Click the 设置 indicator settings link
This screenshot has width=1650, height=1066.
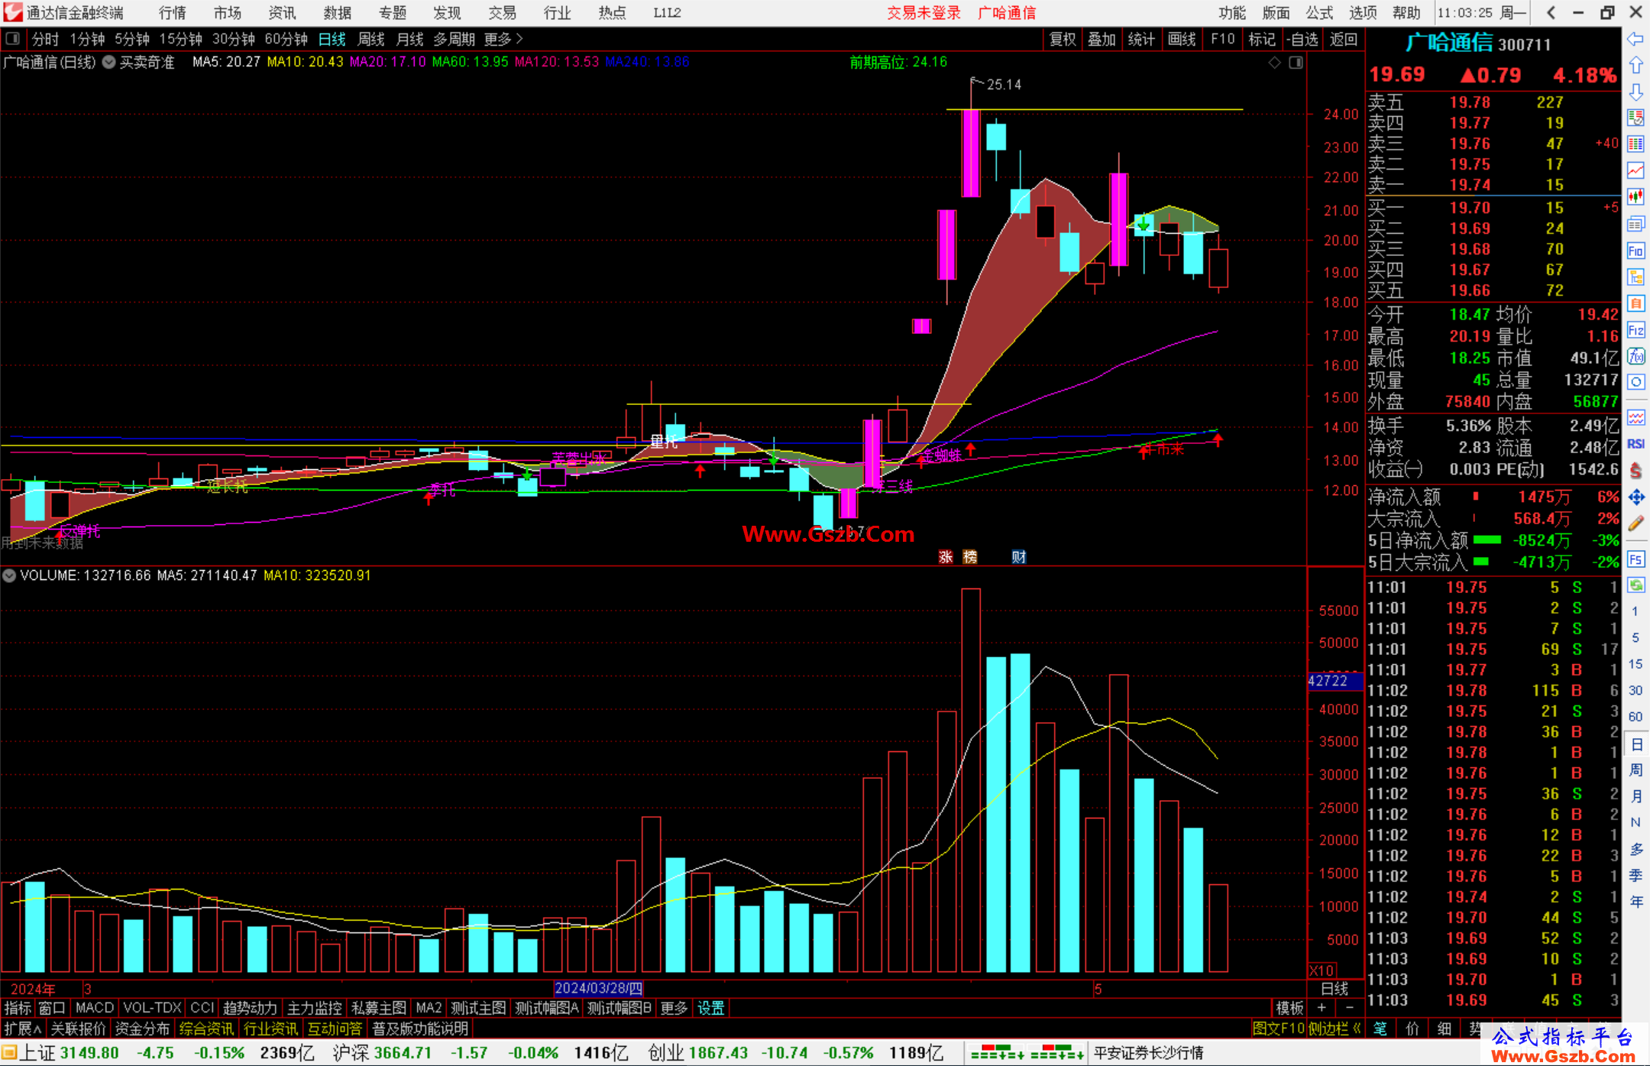(710, 1009)
